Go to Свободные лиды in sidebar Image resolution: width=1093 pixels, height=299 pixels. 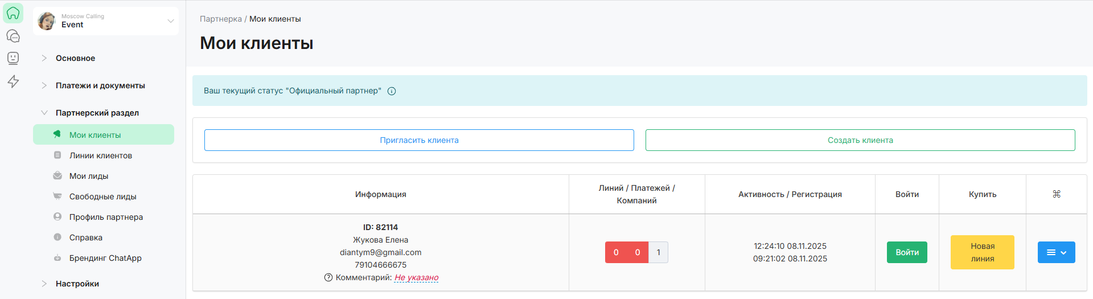tap(102, 196)
